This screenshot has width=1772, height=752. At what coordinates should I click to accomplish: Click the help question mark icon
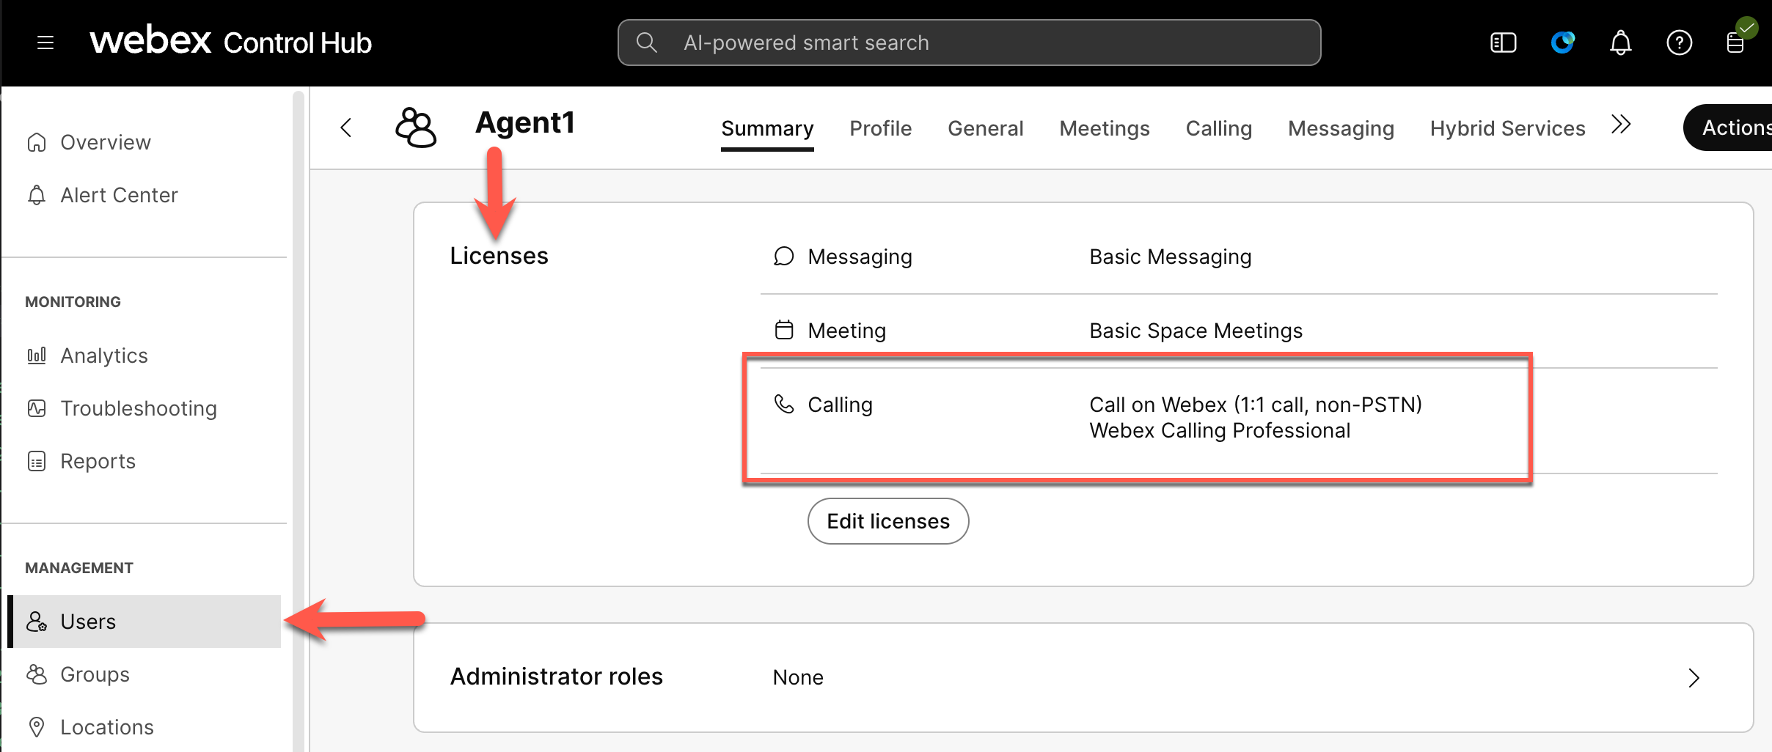(1680, 43)
